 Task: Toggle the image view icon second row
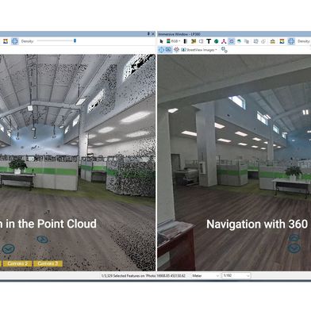tap(168, 49)
